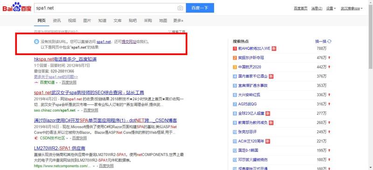Switch to the 图片 tab
Screen dimensions: 373x170
click(x=87, y=20)
